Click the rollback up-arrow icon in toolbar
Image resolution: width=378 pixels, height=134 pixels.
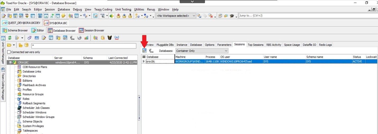pos(124,16)
